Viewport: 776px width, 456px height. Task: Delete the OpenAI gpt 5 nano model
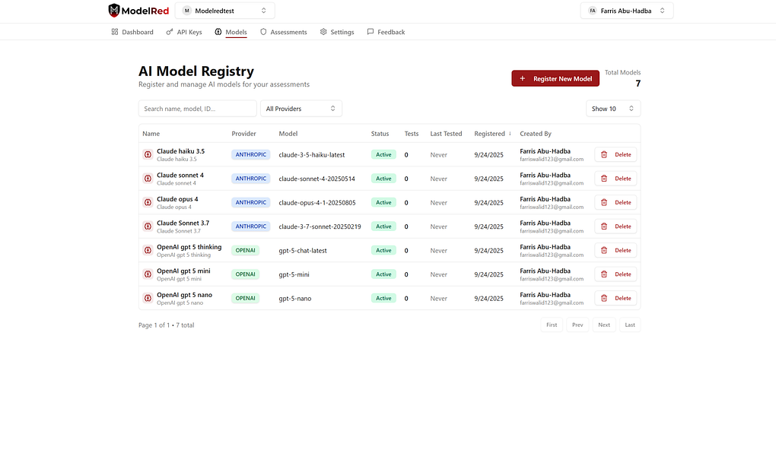click(x=615, y=298)
